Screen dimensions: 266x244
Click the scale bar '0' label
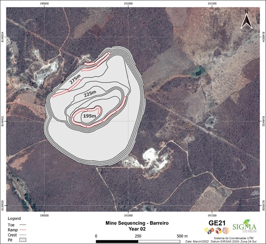(x=96, y=236)
